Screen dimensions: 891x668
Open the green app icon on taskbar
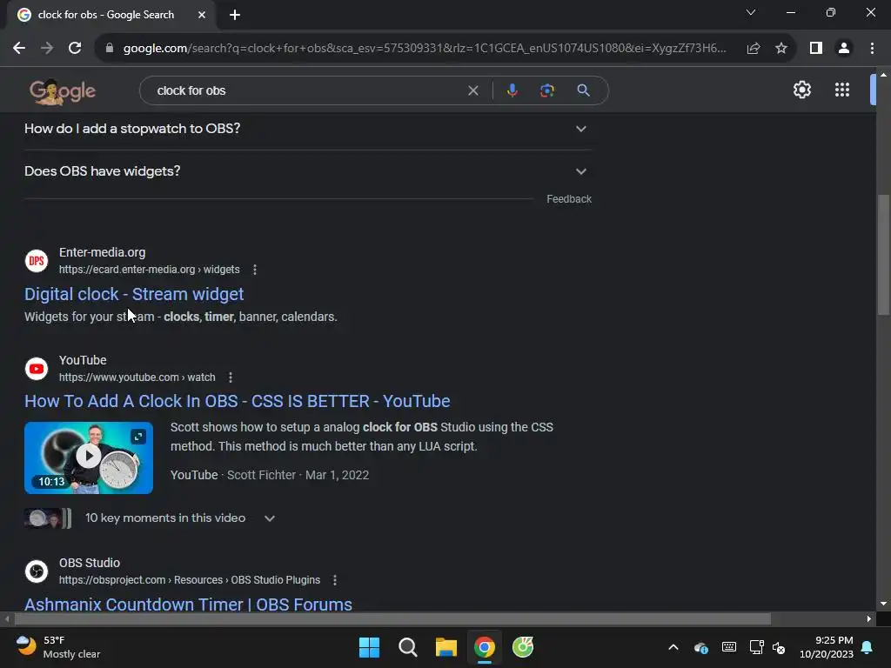click(x=523, y=647)
